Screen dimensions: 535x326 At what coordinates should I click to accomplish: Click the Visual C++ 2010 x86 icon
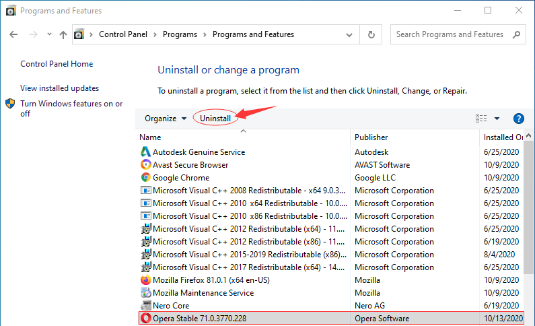click(x=145, y=216)
